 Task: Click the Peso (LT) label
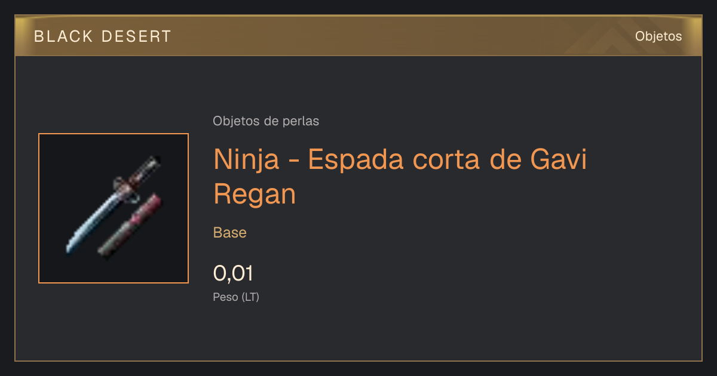(236, 297)
